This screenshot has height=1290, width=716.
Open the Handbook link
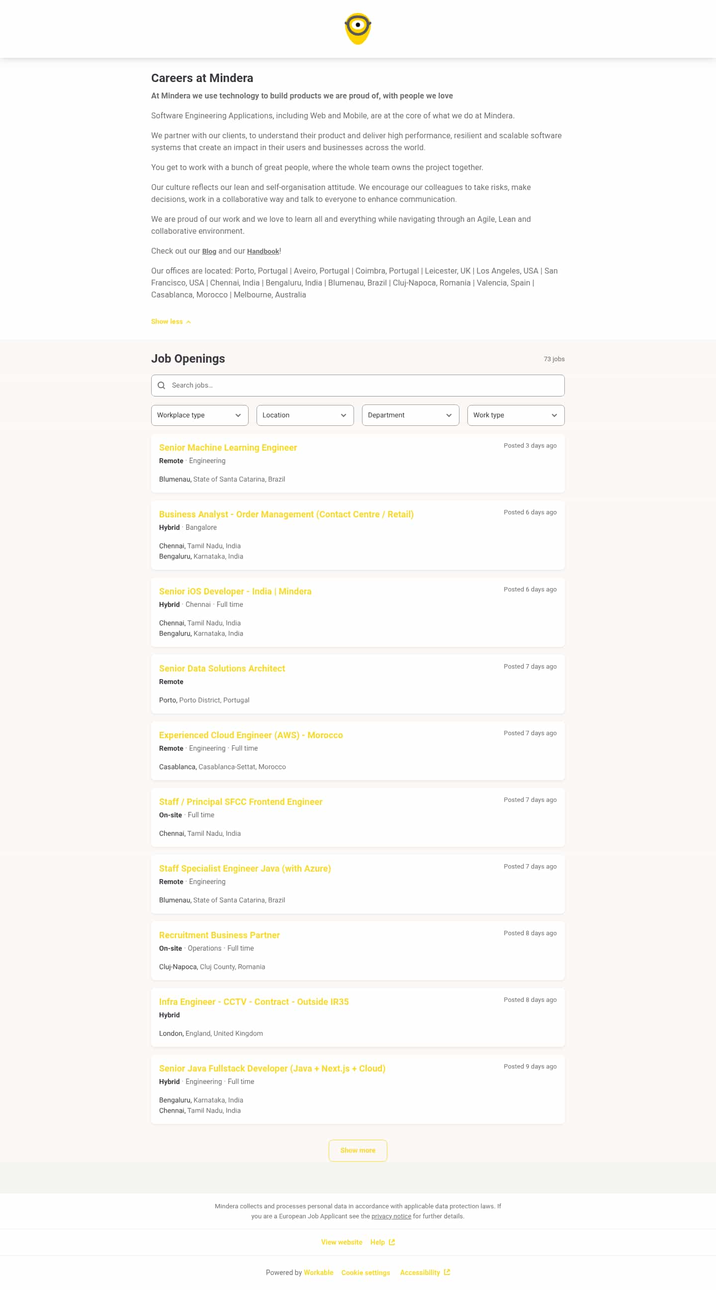tap(263, 251)
